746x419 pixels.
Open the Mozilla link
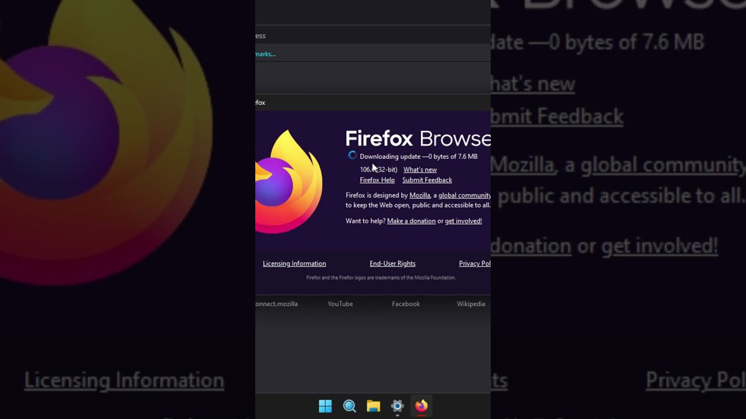tap(420, 195)
